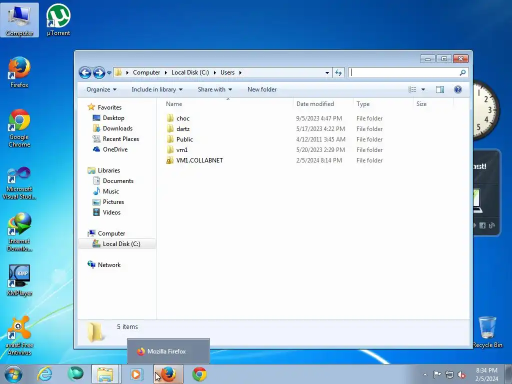Screen dimensions: 512x384
Task: Launch KMPlayer from the desktop
Action: 19,280
